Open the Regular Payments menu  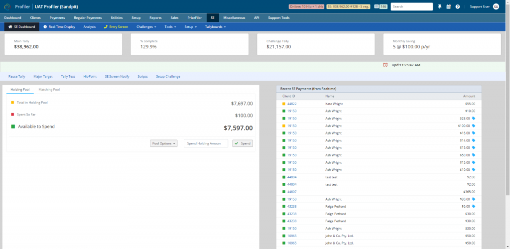point(88,17)
